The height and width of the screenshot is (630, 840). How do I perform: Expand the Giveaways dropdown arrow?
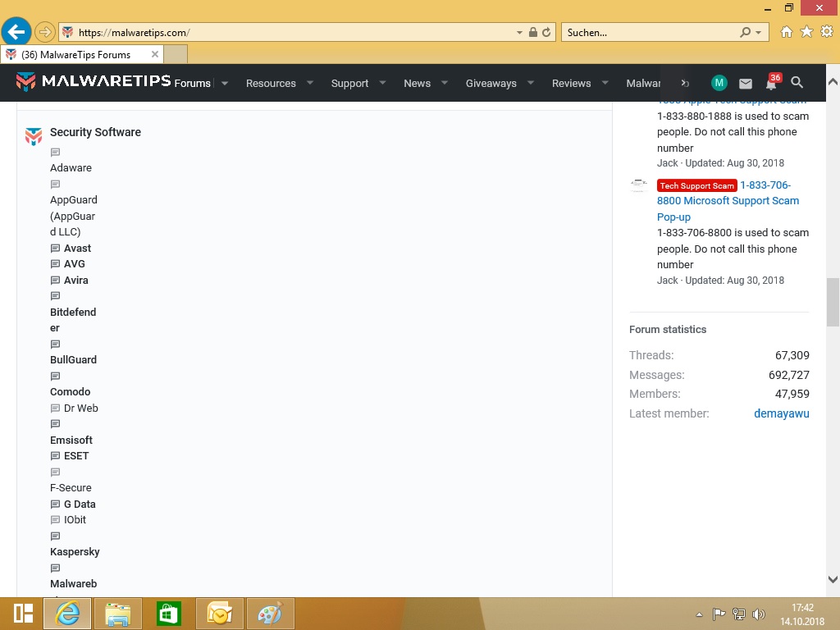coord(531,83)
